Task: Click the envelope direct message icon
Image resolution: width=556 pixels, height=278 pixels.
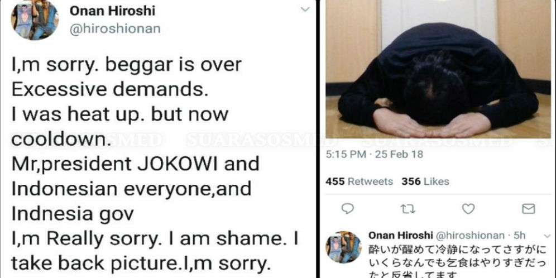Action: click(528, 209)
